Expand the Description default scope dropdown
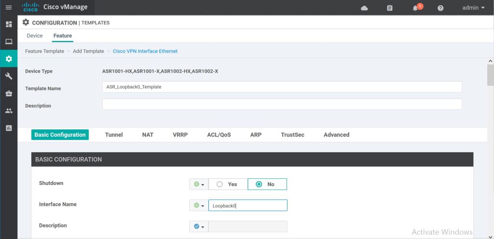Image resolution: width=494 pixels, height=239 pixels. (x=199, y=226)
